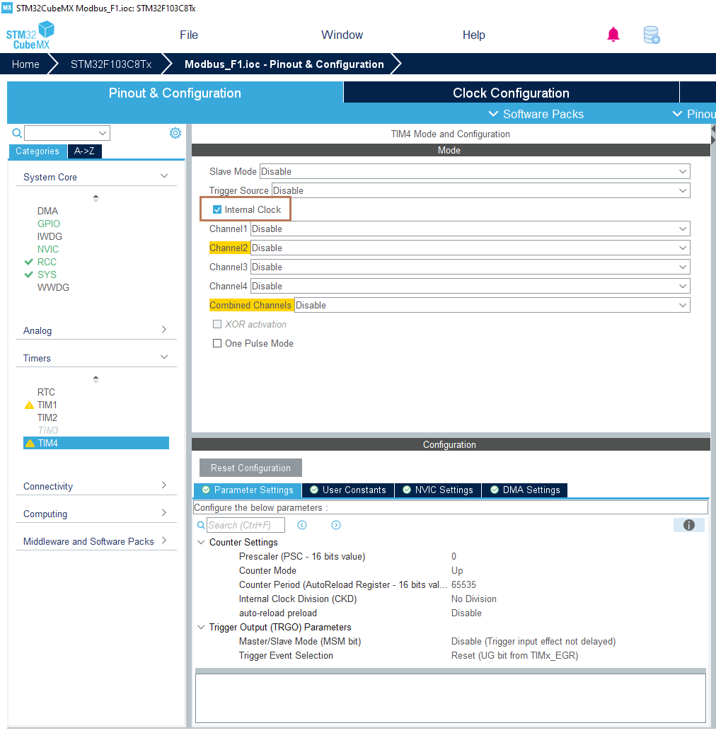Viewport: 716px width, 733px height.
Task: Switch to the A->Z tab
Action: pos(85,151)
